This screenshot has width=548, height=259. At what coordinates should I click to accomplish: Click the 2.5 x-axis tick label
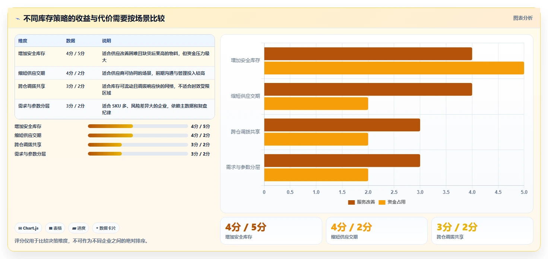coord(394,192)
